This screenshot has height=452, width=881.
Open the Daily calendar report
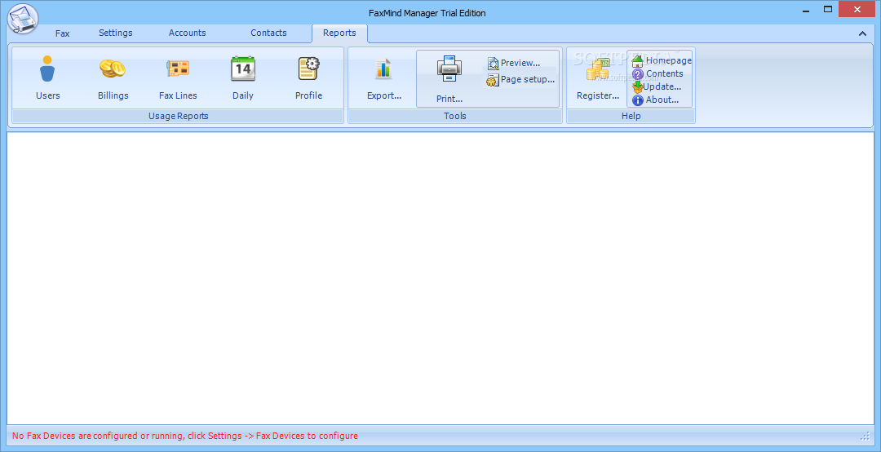pyautogui.click(x=243, y=78)
